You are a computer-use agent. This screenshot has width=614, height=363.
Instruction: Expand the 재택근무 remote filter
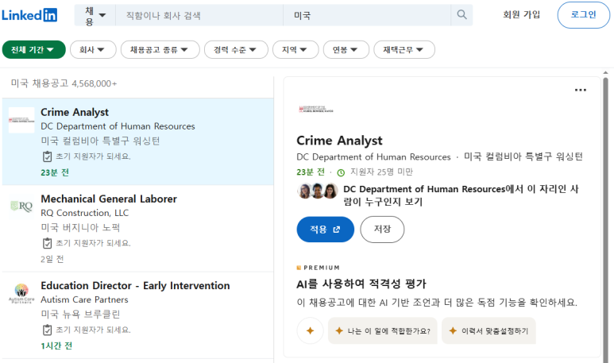coord(404,50)
